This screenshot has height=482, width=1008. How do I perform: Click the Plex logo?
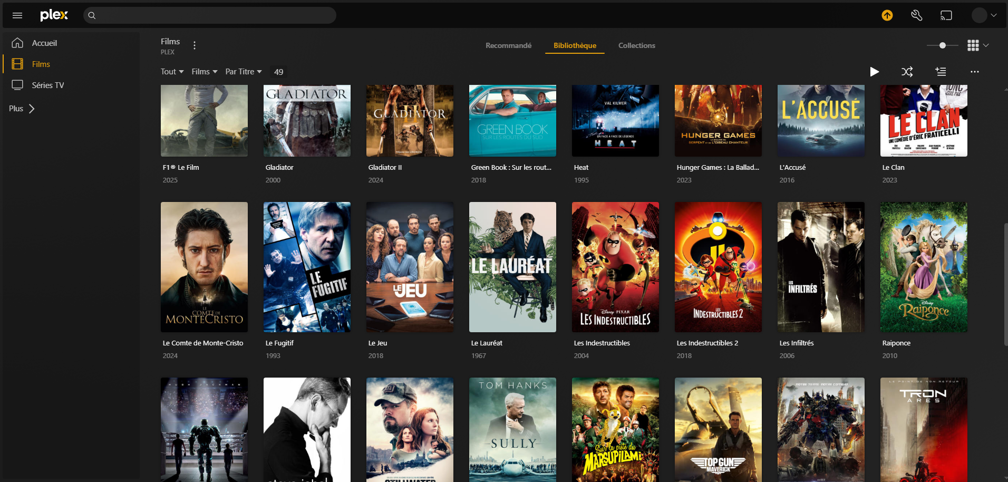54,15
